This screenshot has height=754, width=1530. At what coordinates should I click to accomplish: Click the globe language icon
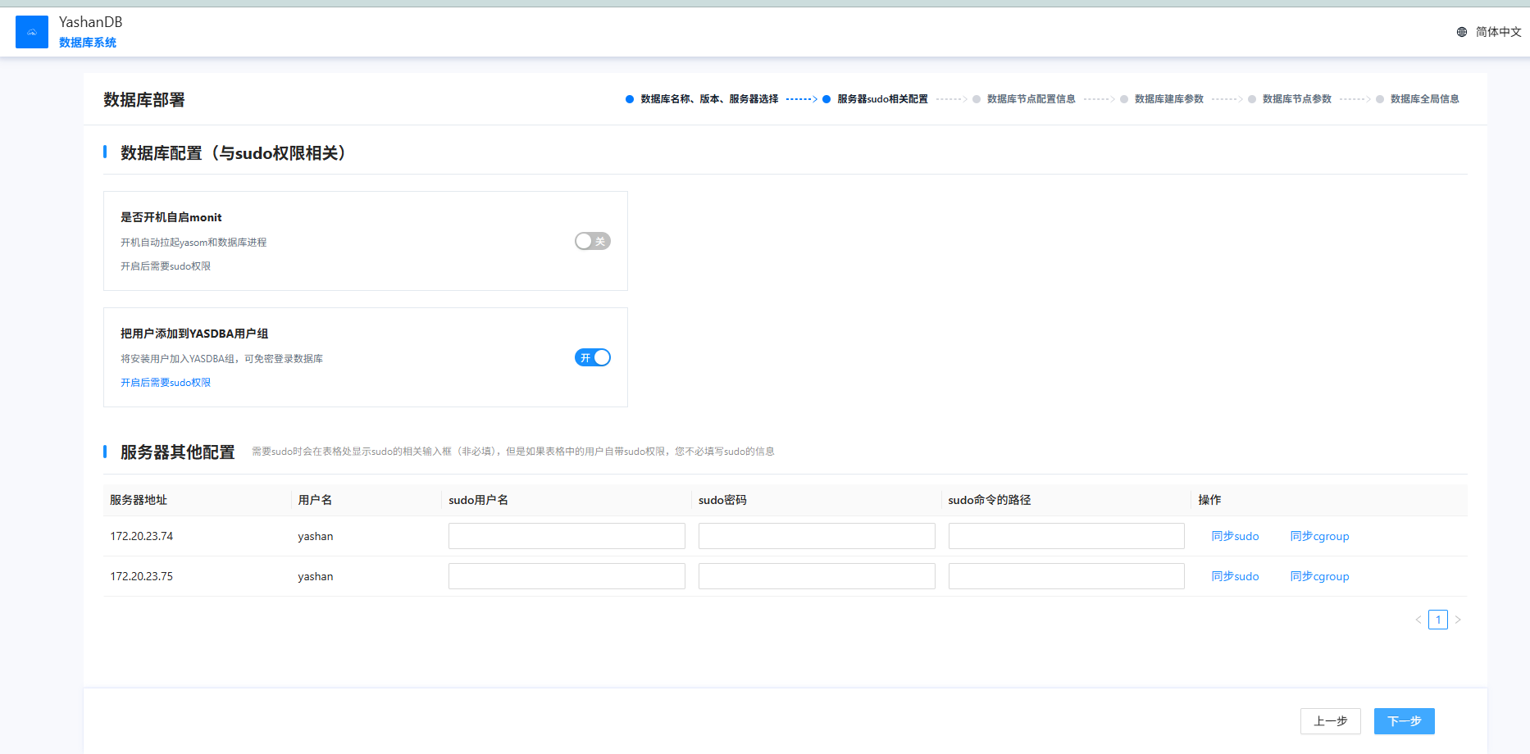click(1462, 32)
